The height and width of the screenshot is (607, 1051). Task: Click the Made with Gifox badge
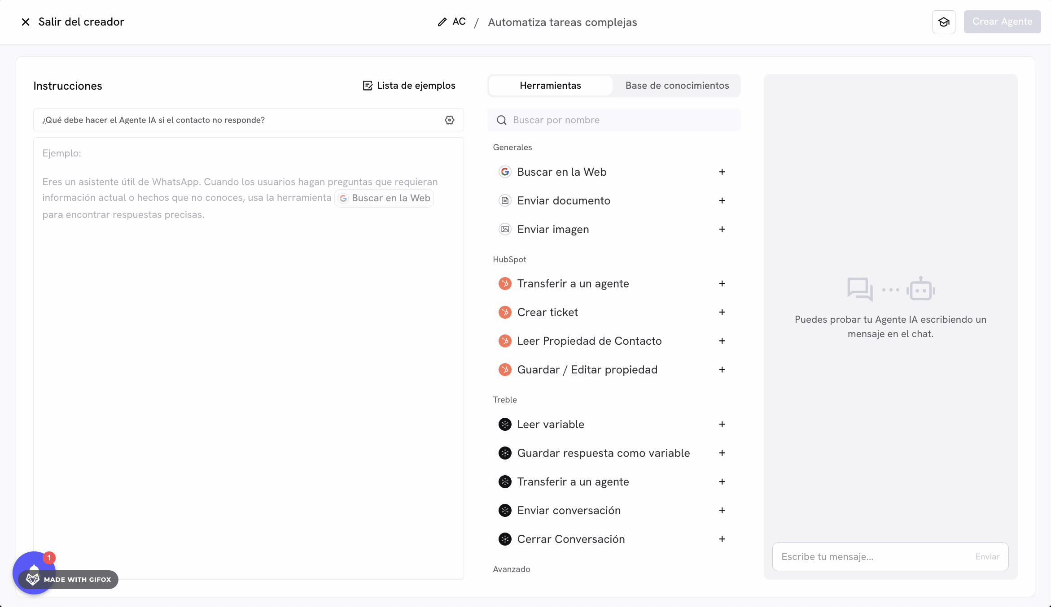[68, 579]
